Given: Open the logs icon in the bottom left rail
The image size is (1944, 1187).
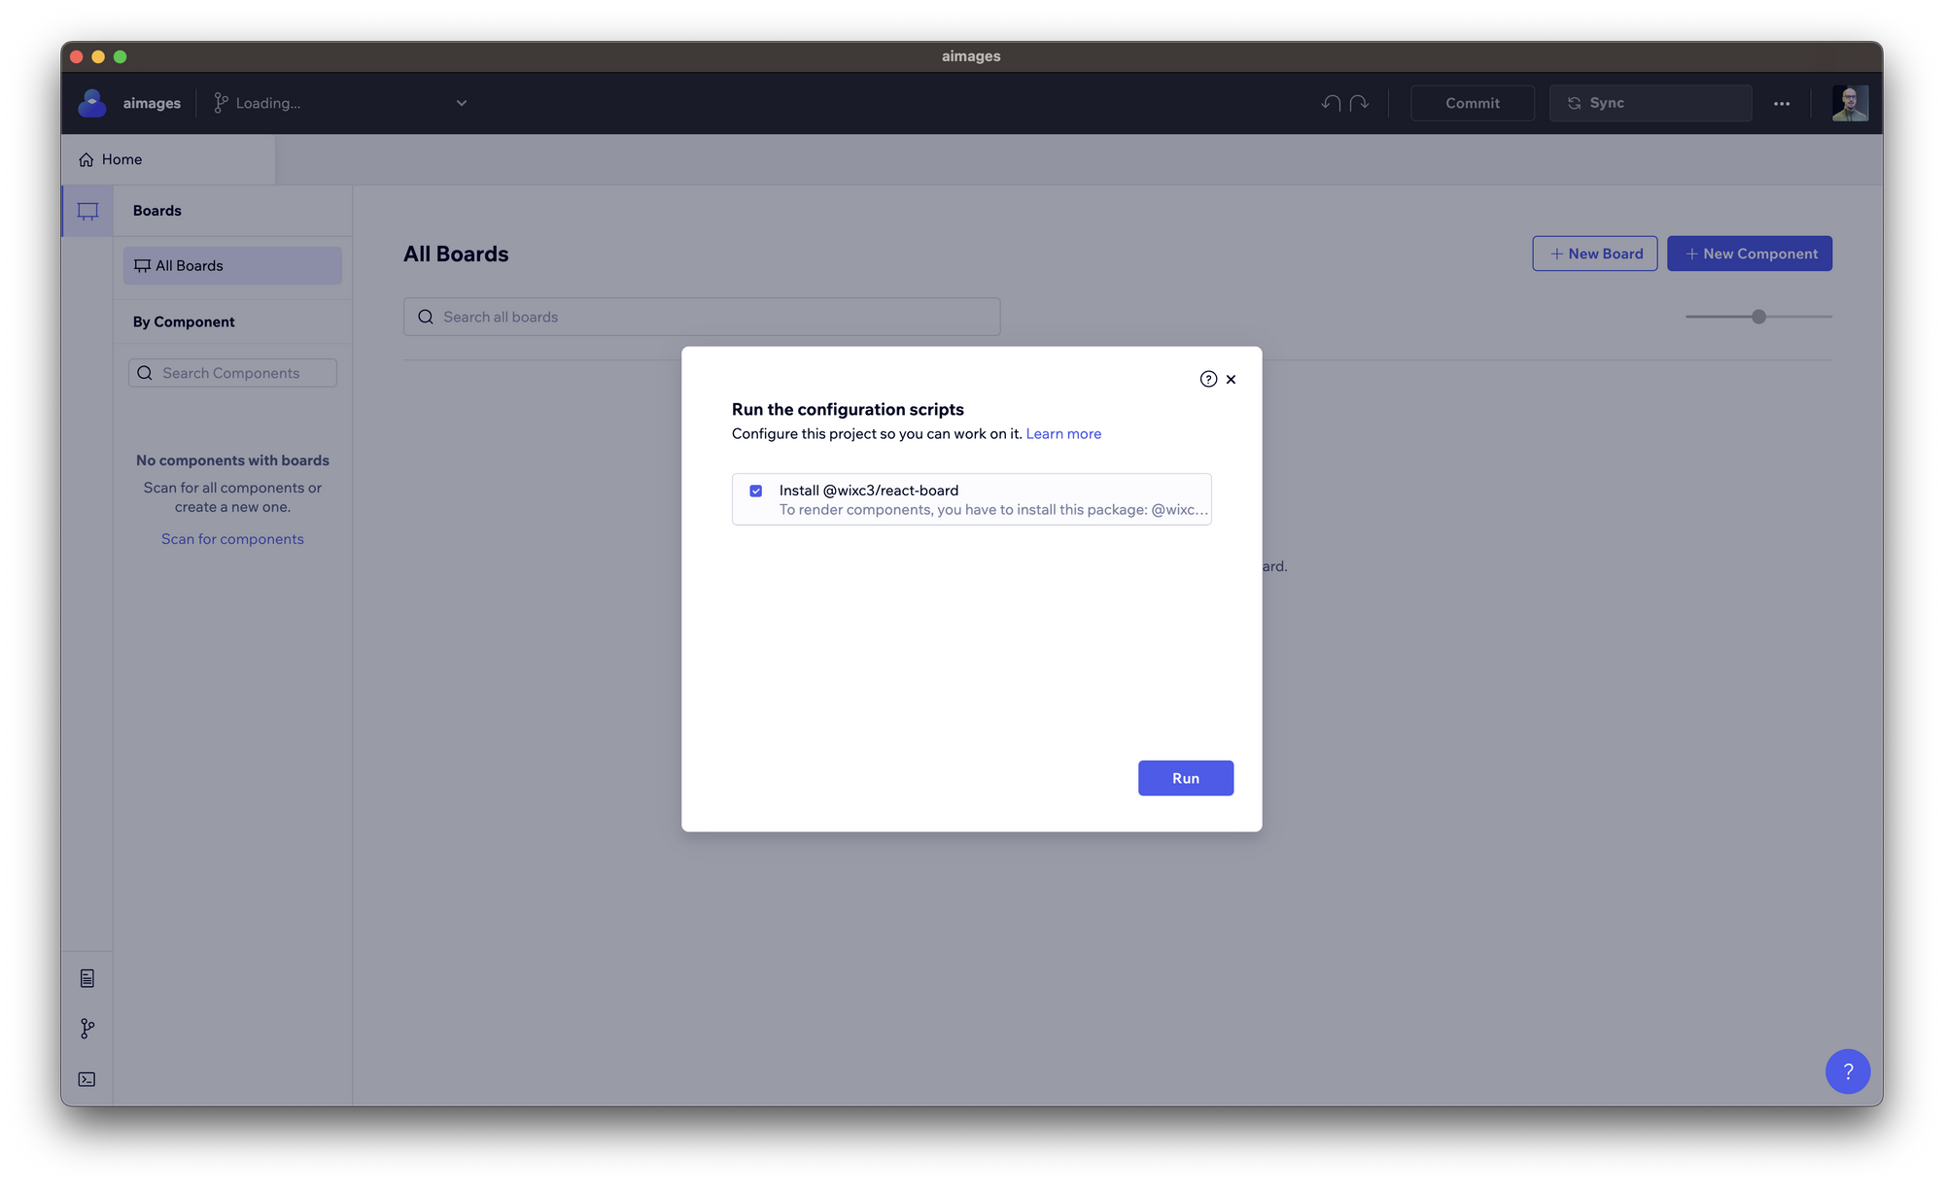Looking at the screenshot, I should click(x=87, y=978).
